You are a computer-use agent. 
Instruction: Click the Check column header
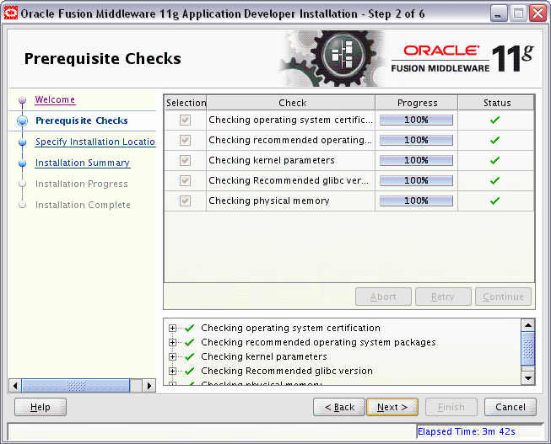pyautogui.click(x=291, y=103)
